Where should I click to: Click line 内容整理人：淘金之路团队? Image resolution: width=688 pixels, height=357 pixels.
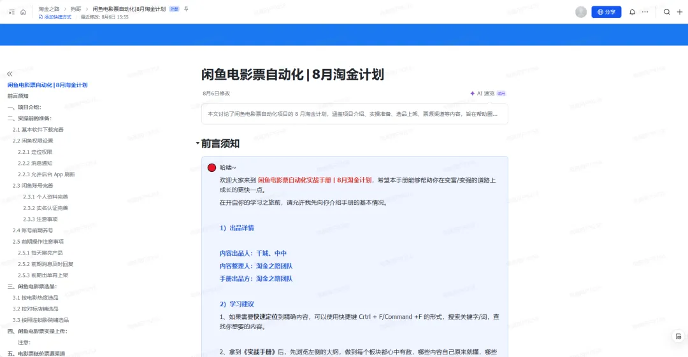tap(256, 266)
